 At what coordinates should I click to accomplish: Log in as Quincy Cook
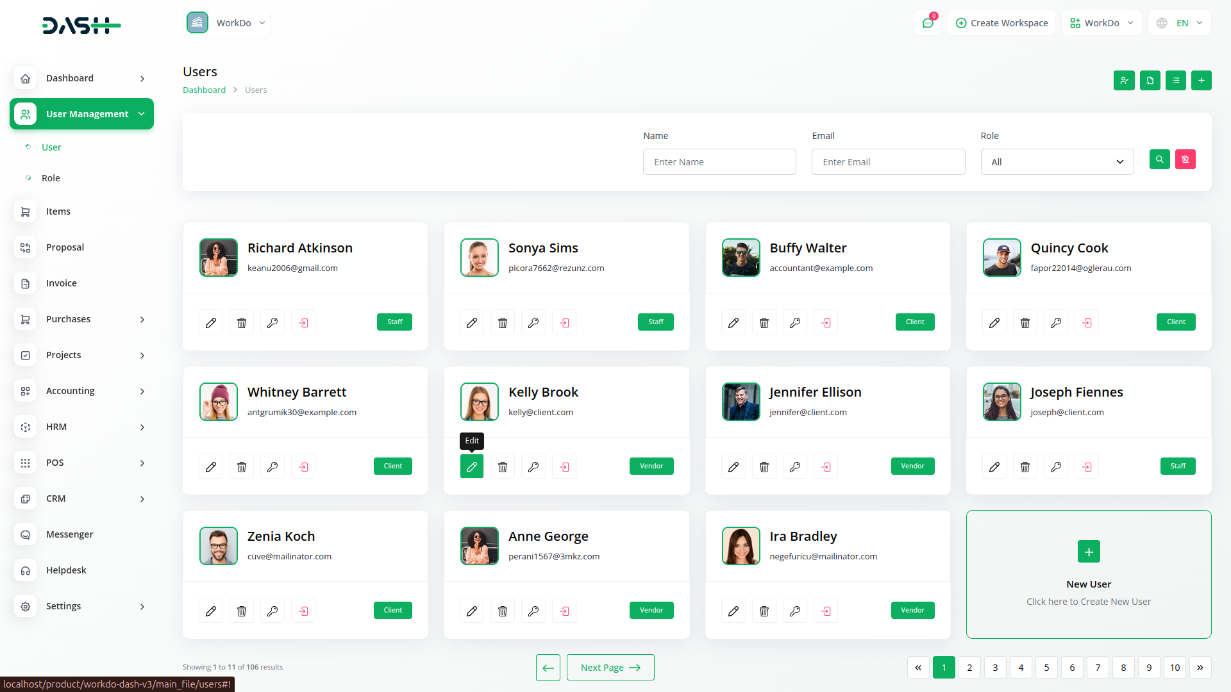point(1086,322)
